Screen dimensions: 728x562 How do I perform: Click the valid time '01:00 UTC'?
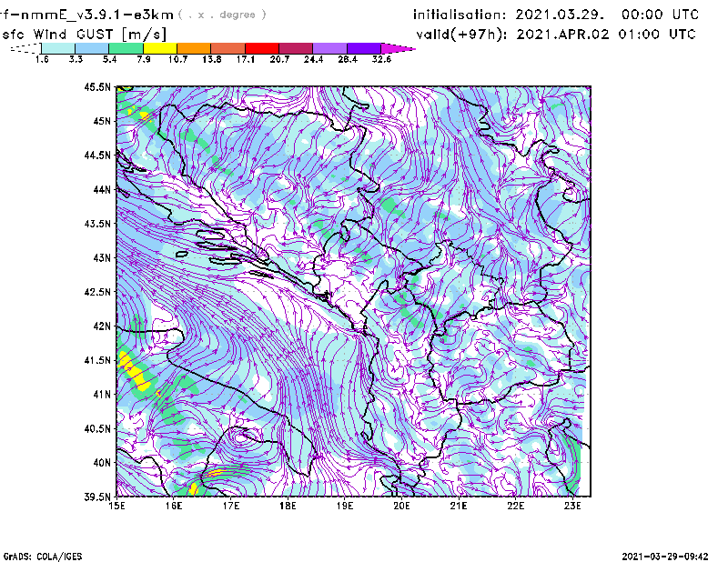[657, 35]
